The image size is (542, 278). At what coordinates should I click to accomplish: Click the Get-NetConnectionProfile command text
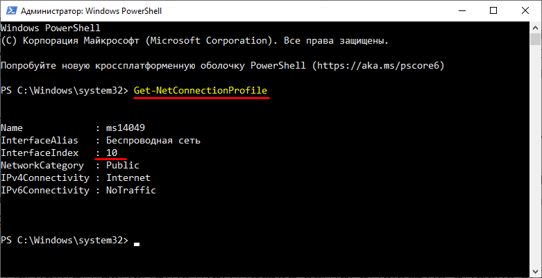[201, 91]
